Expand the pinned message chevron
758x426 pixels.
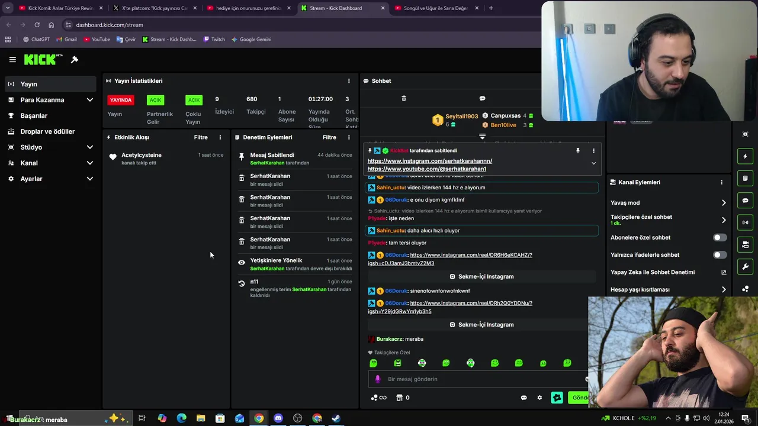593,163
